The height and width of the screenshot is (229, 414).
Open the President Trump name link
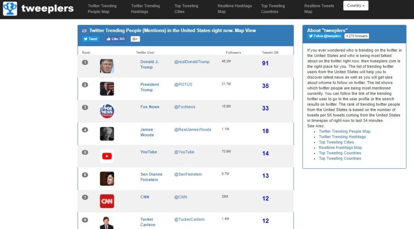pos(149,87)
